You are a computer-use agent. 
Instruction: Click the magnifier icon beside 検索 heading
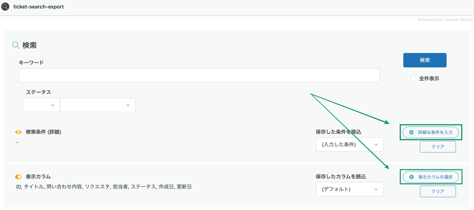tap(16, 45)
